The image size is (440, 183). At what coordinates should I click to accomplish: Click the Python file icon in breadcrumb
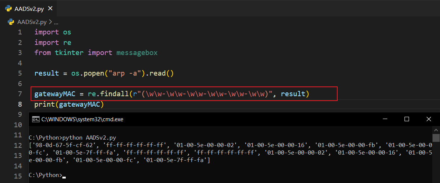coord(11,22)
